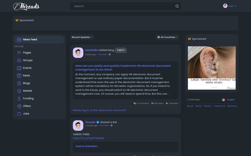The height and width of the screenshot is (156, 251).
Task: Click the views eye icon on HR post
Action: point(152,103)
